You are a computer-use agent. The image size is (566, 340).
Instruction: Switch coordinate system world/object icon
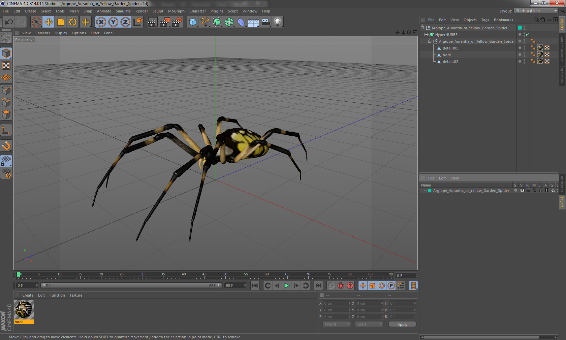[137, 22]
